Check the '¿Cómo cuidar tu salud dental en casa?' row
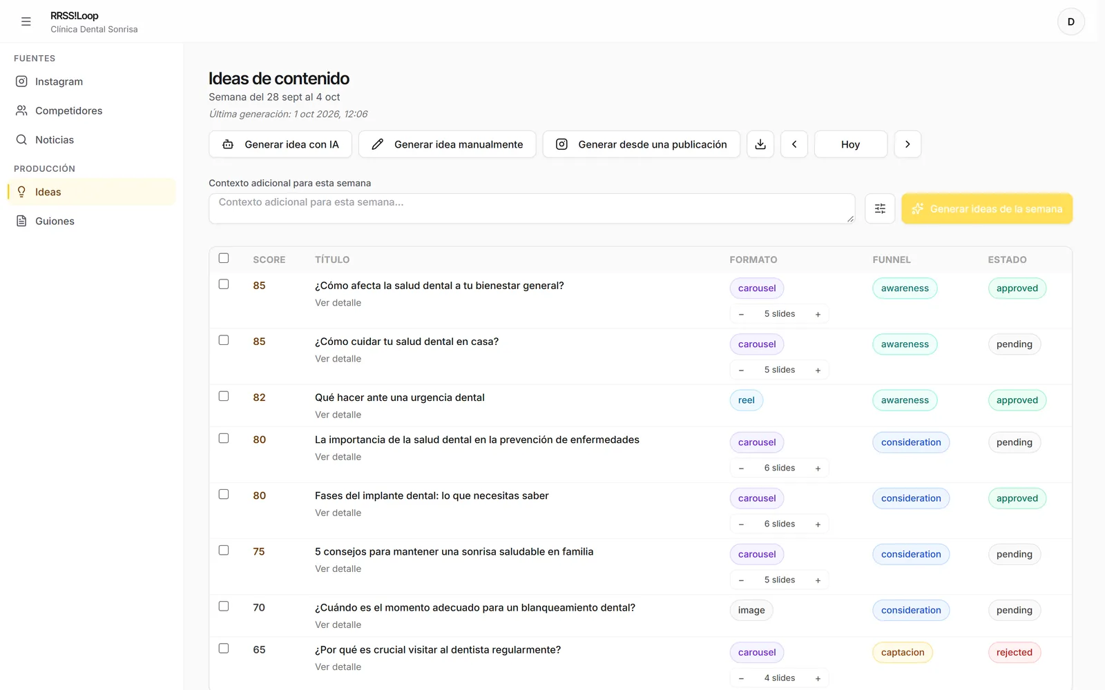Viewport: 1105px width, 690px height. click(224, 340)
